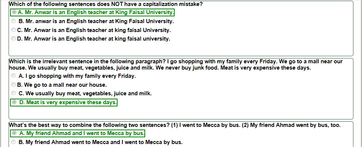Click the capitalization mistake question text
This screenshot has width=362, height=147.
(106, 4)
